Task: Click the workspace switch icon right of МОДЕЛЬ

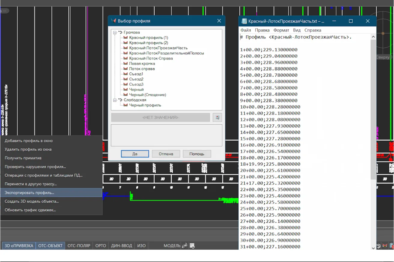Action: (x=185, y=246)
